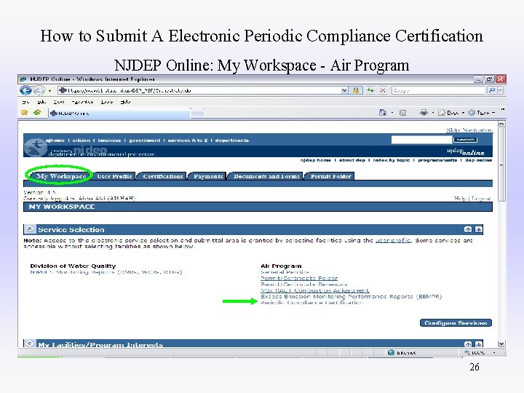Click the address bar URL field
Viewport: 524px width, 393px height.
click(x=199, y=90)
